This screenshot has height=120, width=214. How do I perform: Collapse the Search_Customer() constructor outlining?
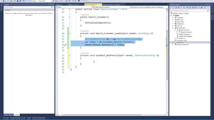tap(70, 17)
